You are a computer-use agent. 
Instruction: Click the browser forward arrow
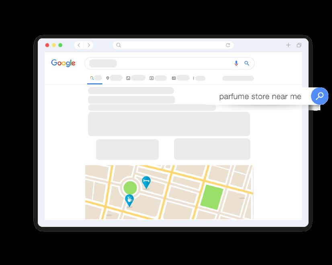[89, 45]
